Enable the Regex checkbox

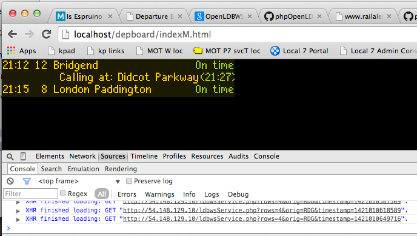[x=63, y=193]
